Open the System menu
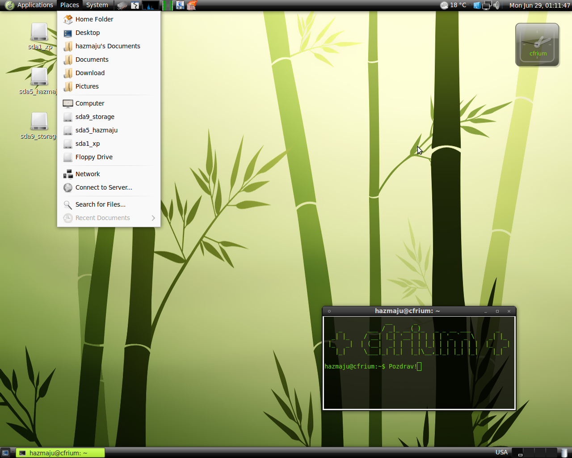 coord(97,5)
